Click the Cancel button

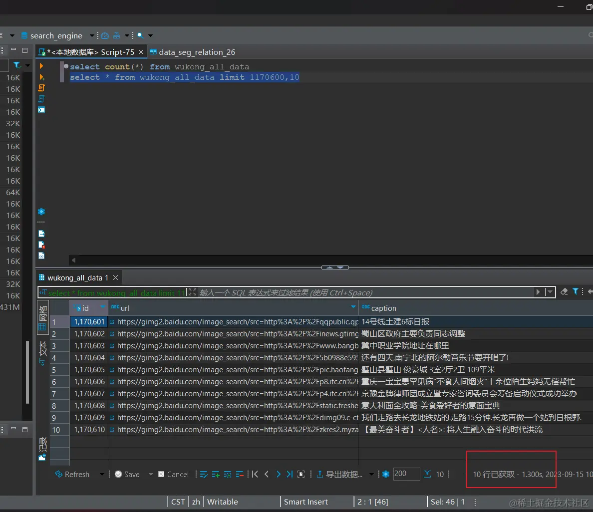pyautogui.click(x=173, y=474)
